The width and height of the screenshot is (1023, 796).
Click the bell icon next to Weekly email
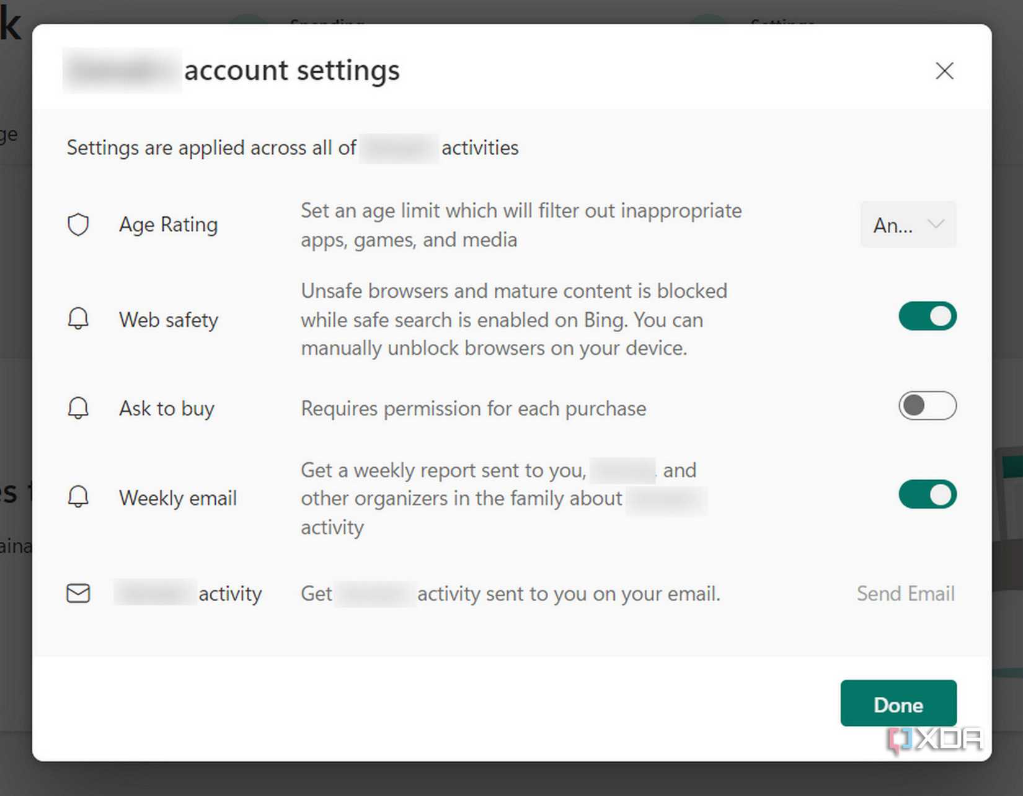click(x=78, y=496)
